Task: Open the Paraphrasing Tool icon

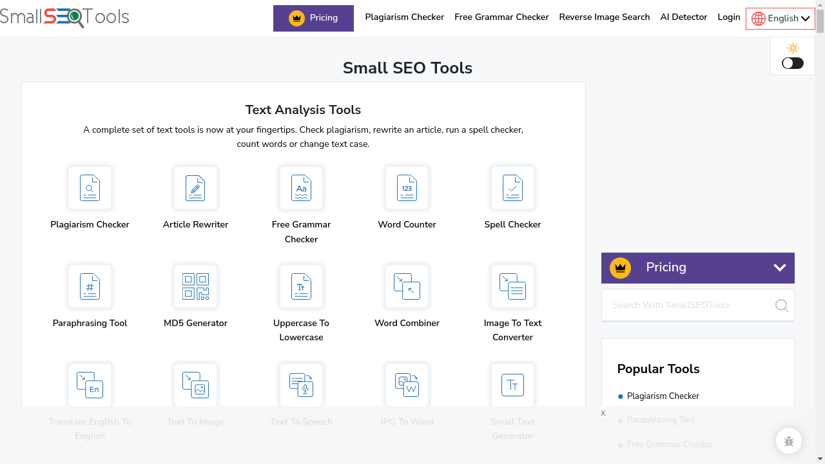Action: pyautogui.click(x=90, y=286)
